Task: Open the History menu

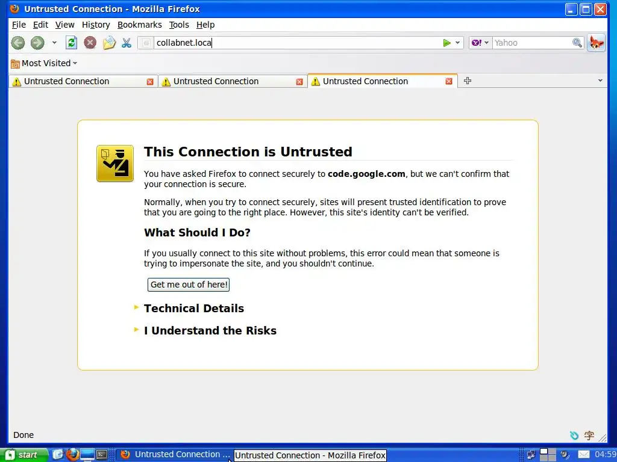Action: point(96,25)
